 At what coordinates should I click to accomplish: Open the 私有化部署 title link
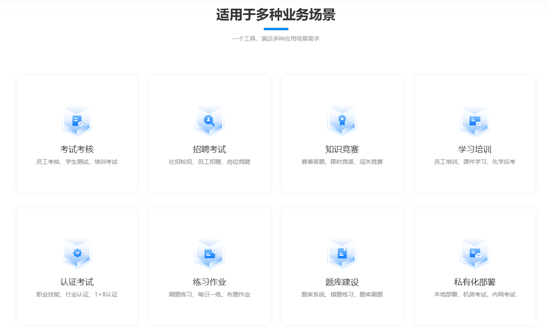475,282
